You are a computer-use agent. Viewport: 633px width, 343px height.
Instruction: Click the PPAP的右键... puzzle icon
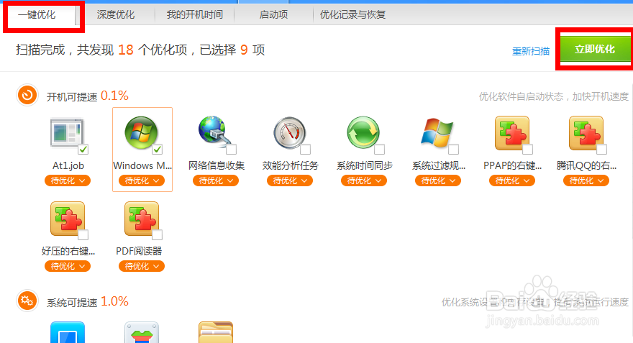tap(512, 133)
